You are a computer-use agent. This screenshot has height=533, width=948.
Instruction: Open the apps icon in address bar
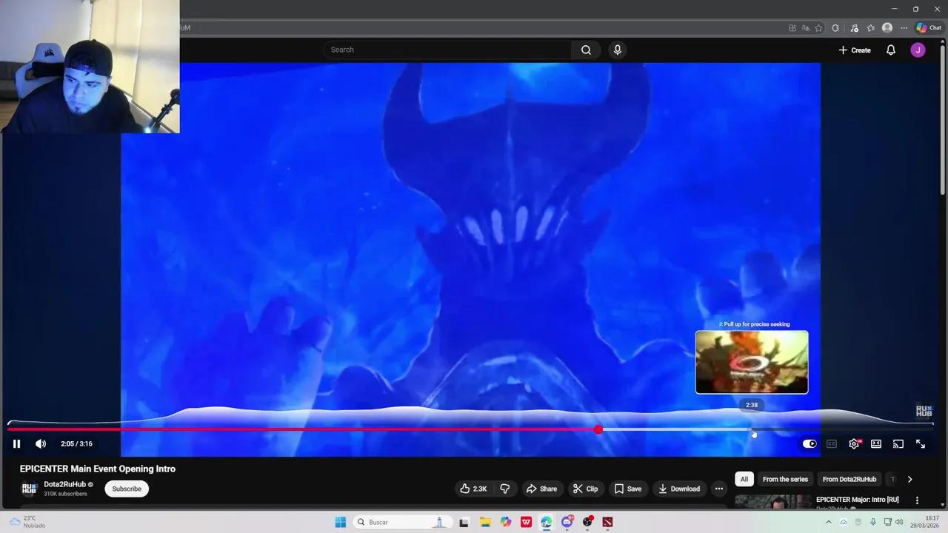792,28
